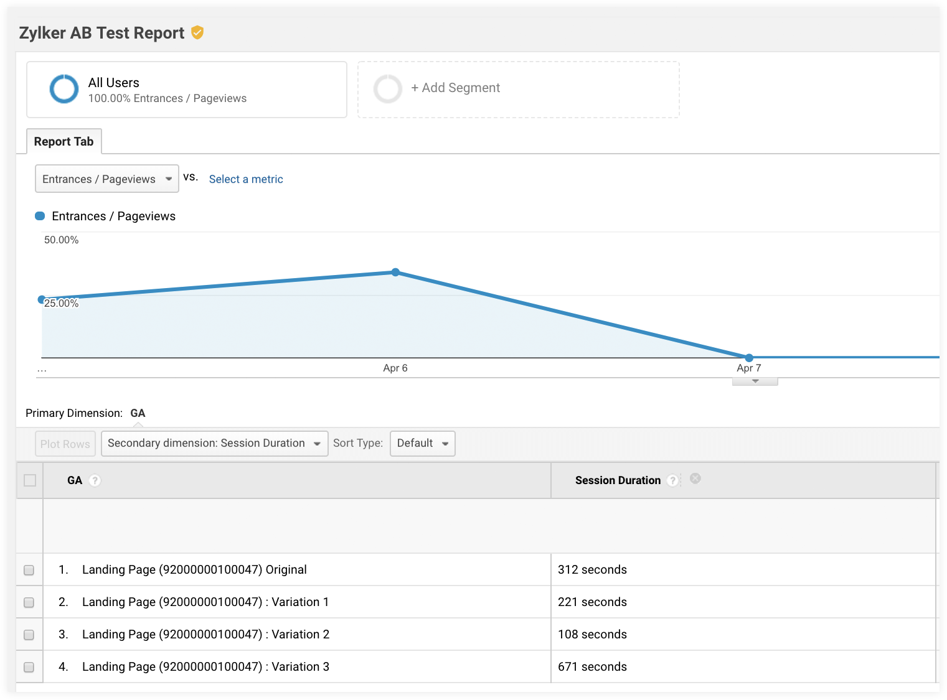Click the help icon beside Session Duration header
Screen dimensions: 947x700
coord(672,480)
